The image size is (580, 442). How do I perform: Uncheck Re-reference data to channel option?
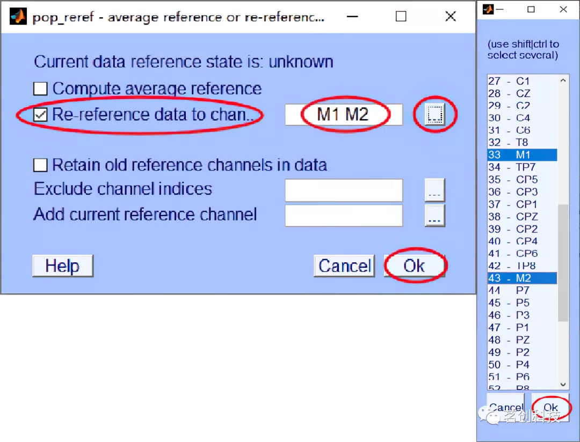(x=41, y=114)
